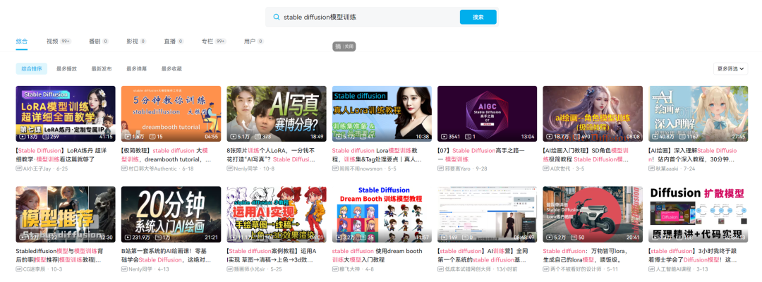
Task: Sort results by 最多收藏
Action: (x=171, y=69)
